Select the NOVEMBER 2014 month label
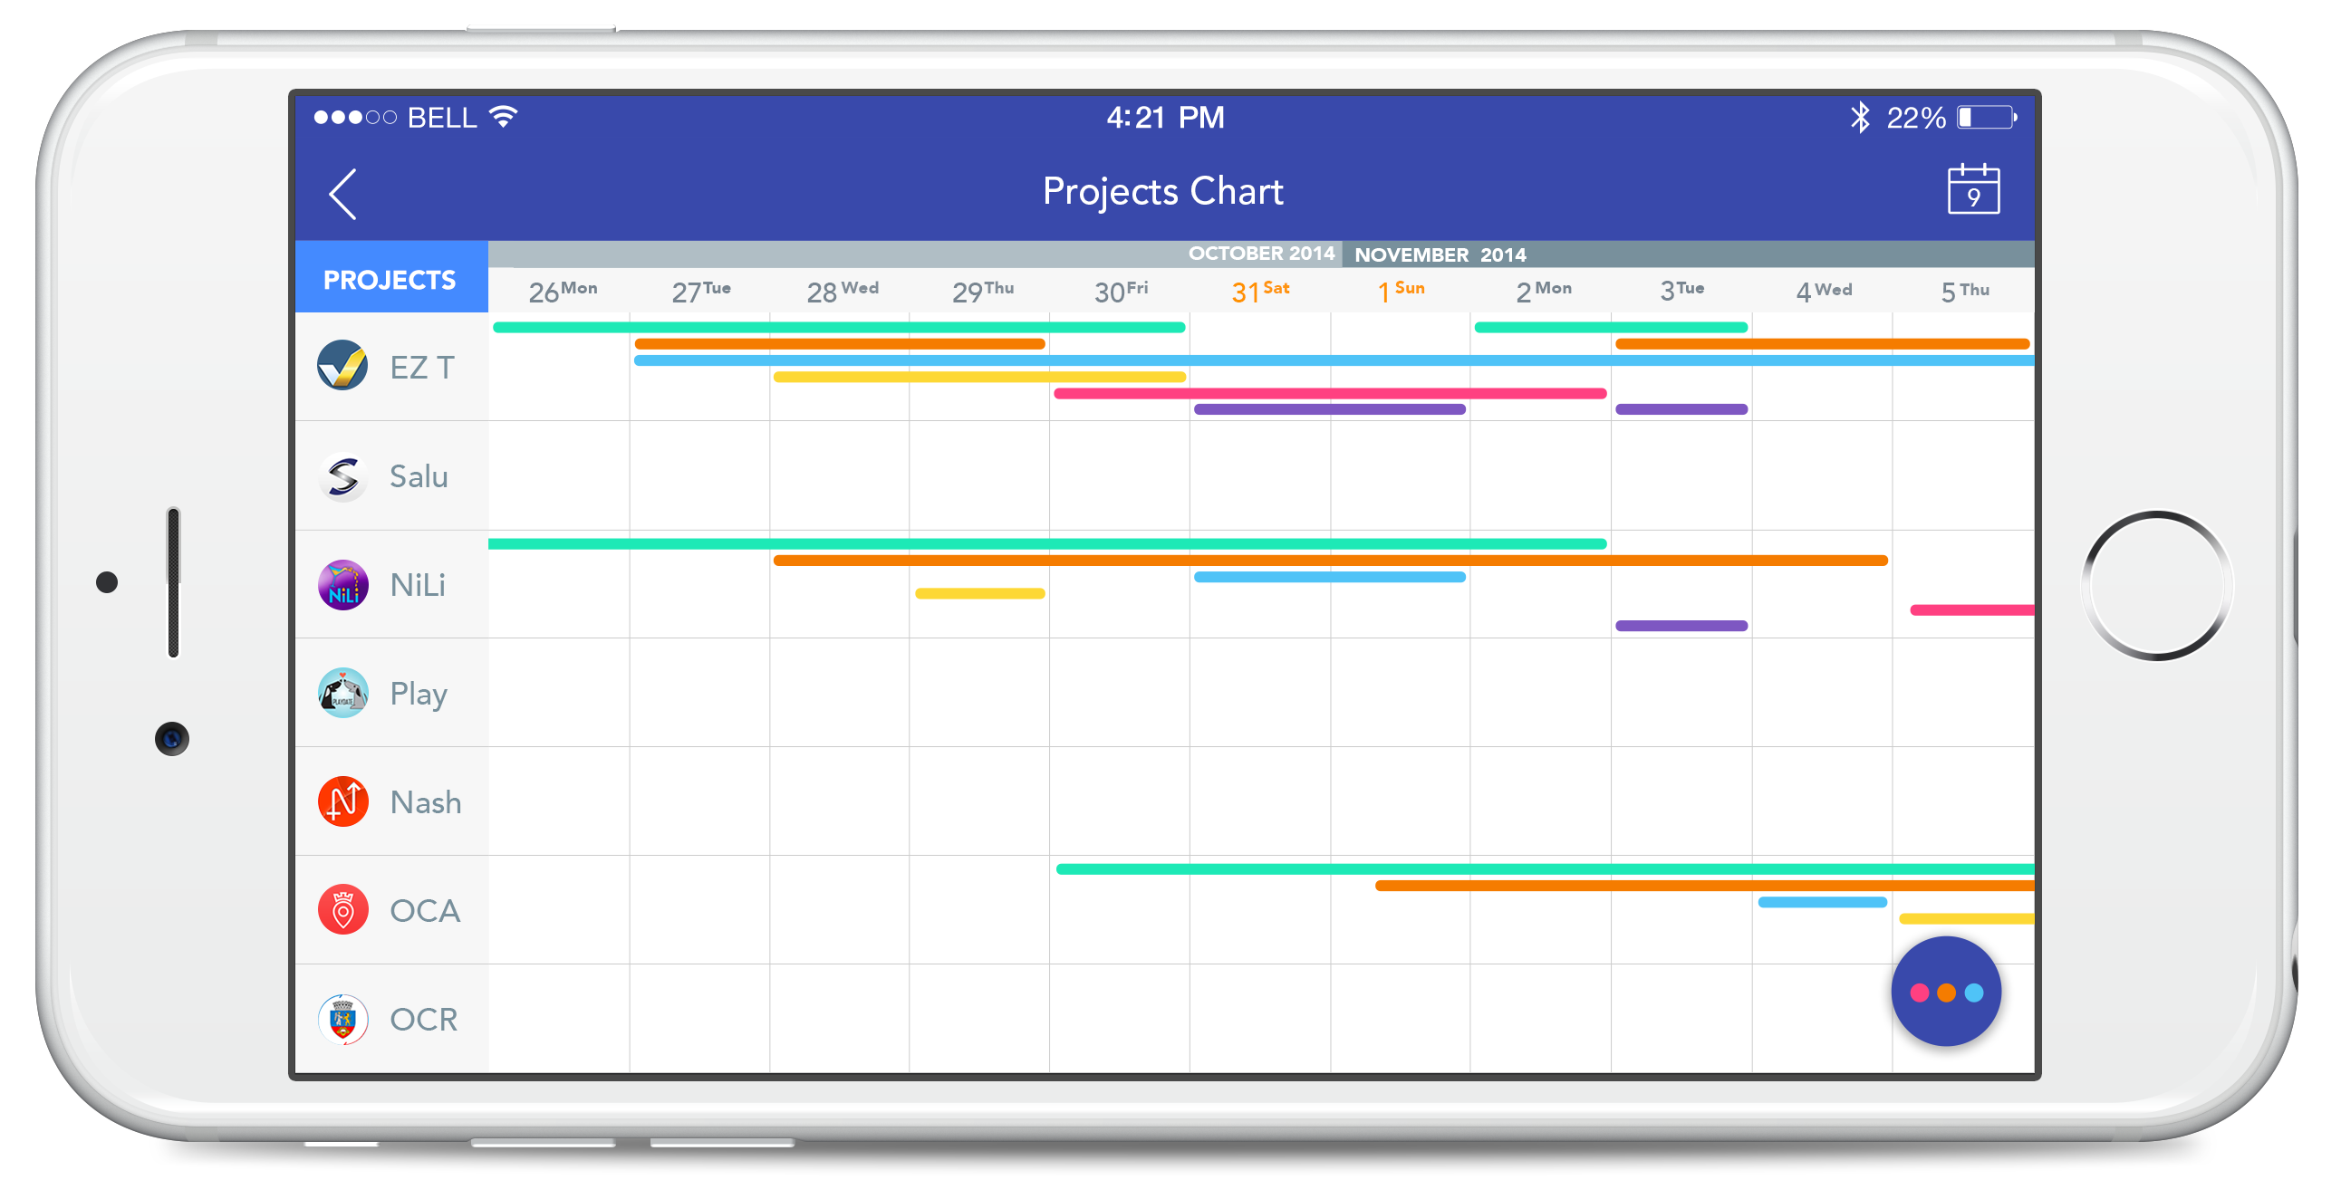Screen dimensions: 2341x1199 1440,255
